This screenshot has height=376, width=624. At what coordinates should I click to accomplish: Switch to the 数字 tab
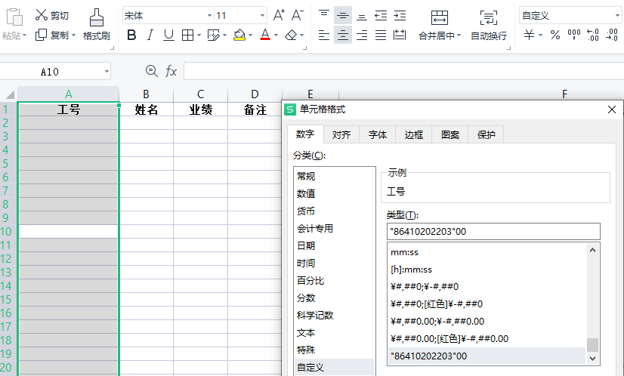point(305,134)
